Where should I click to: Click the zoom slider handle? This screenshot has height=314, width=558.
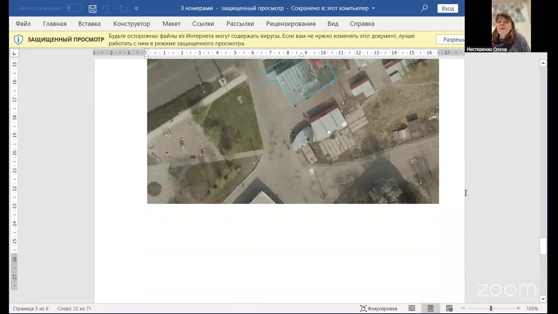[490, 308]
